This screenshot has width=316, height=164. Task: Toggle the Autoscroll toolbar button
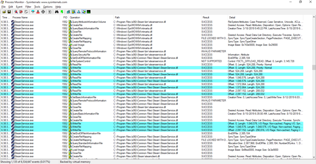[21, 12]
